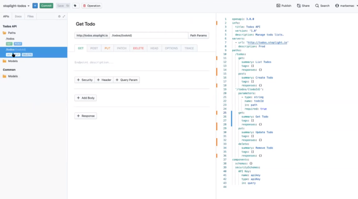Select the TRACE method tab
Image resolution: width=358 pixels, height=199 pixels.
point(189,48)
